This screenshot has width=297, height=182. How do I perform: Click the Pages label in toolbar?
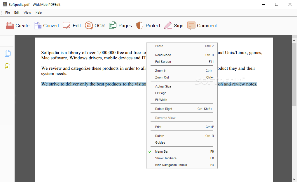pyautogui.click(x=125, y=26)
